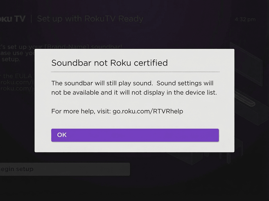Click the dimmed 'setup.' background text
Screen dimensions: 269x201
[10, 59]
